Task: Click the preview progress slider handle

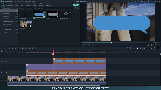Action: (111, 42)
